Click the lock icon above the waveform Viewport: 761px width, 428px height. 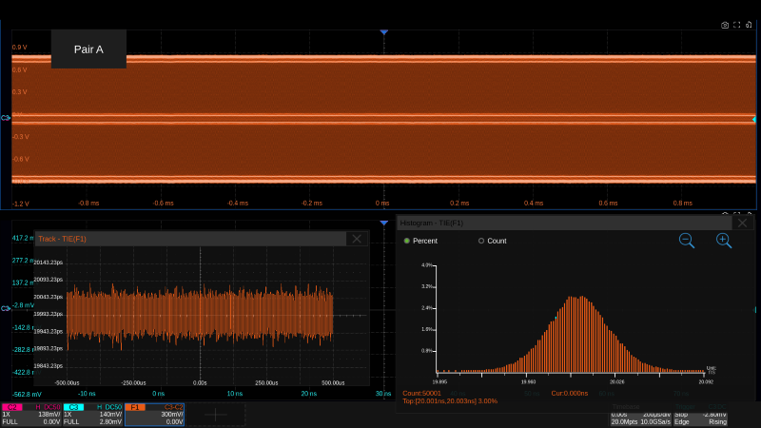click(750, 25)
